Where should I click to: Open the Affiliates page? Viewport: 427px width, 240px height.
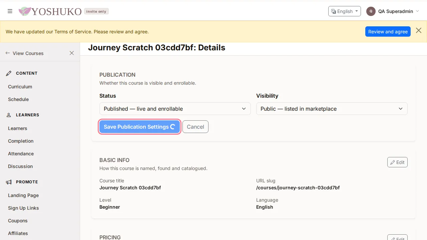coord(18,233)
